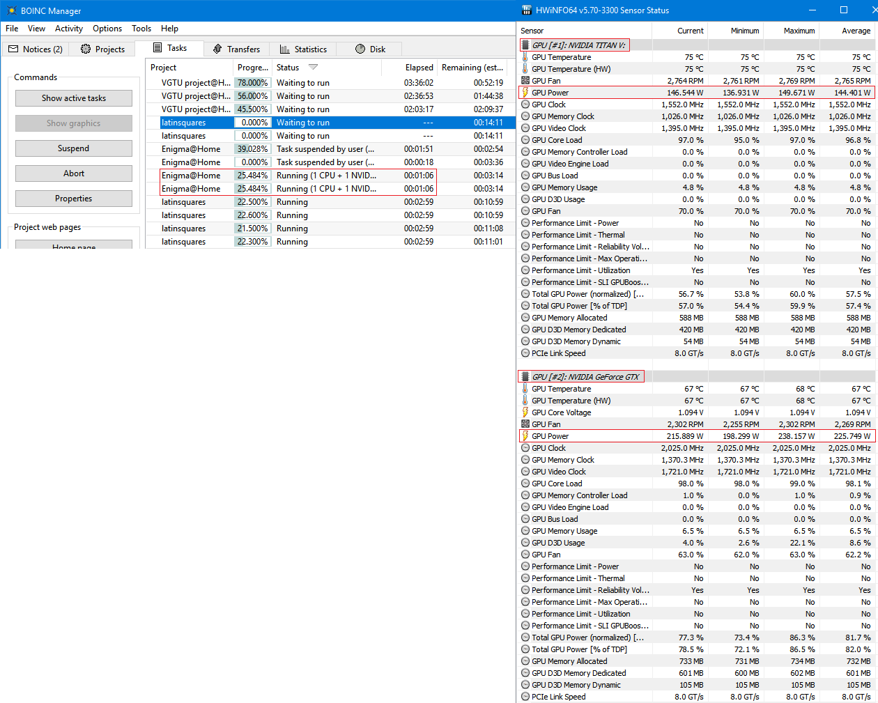Click fan icon next to 2,302 RPM row
878x703 pixels.
point(525,424)
